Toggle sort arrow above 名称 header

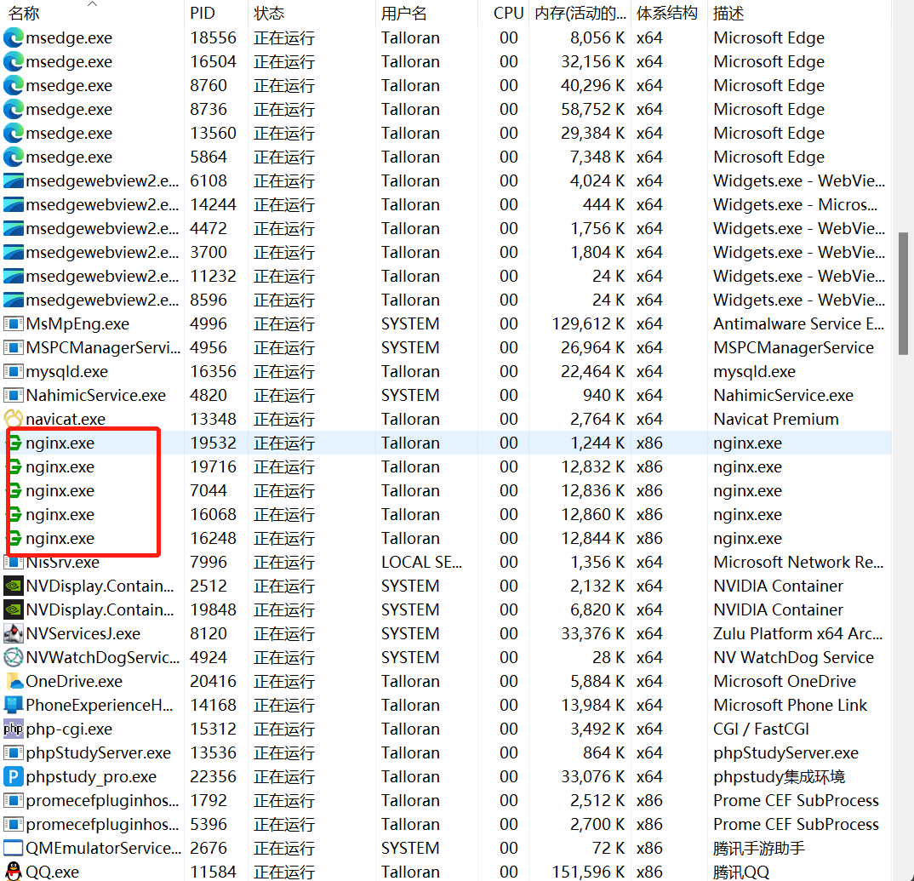pos(92,4)
